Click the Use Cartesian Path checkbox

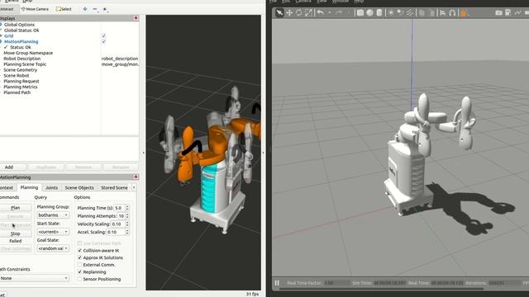(x=79, y=243)
